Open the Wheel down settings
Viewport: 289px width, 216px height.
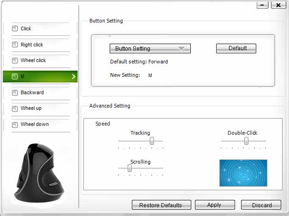(x=41, y=125)
